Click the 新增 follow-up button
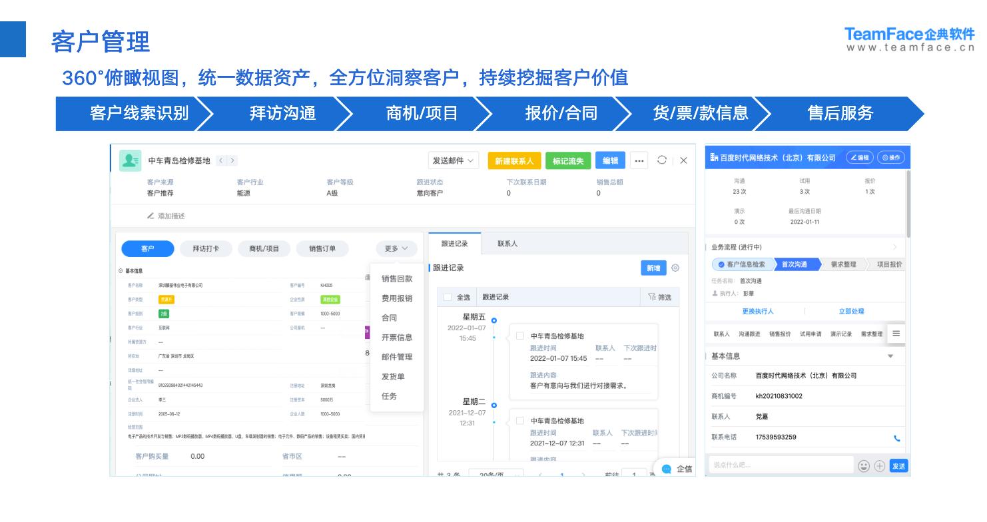This screenshot has height=522, width=987. 653,268
